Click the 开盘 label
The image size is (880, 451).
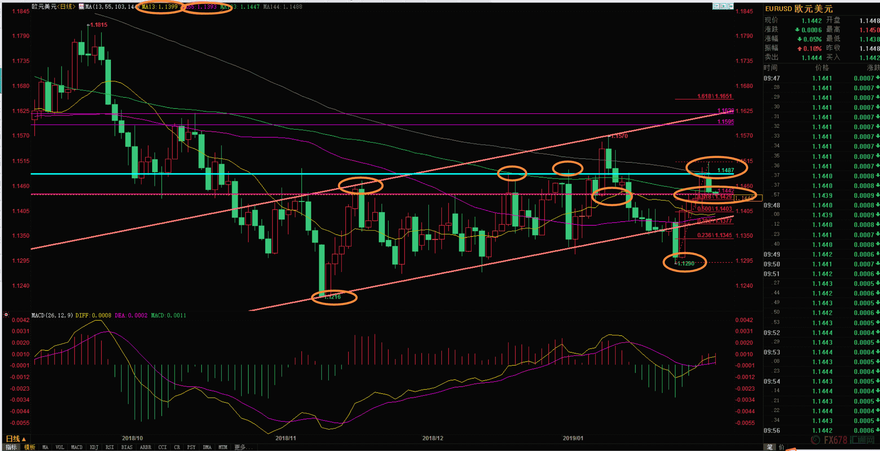(x=833, y=21)
